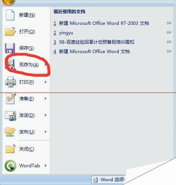
Task: Toggle pin for recent document number 4
Action: point(168,51)
